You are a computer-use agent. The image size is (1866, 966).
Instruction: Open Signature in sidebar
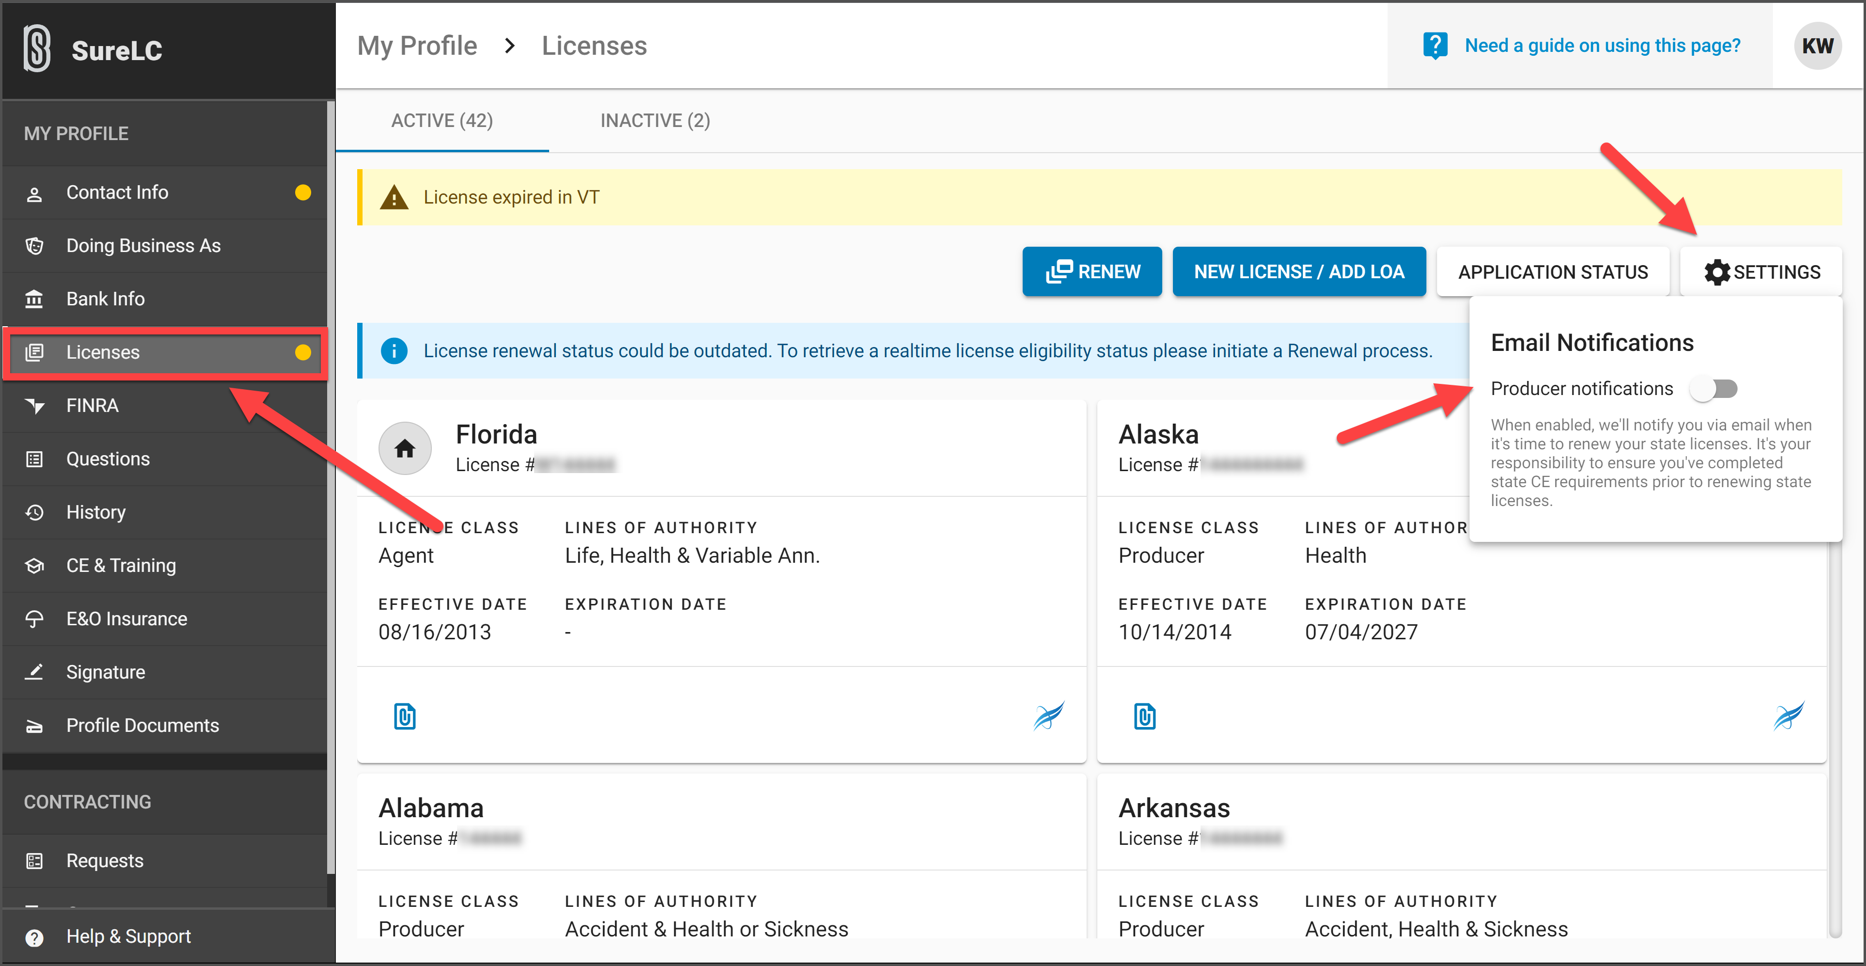(x=165, y=672)
